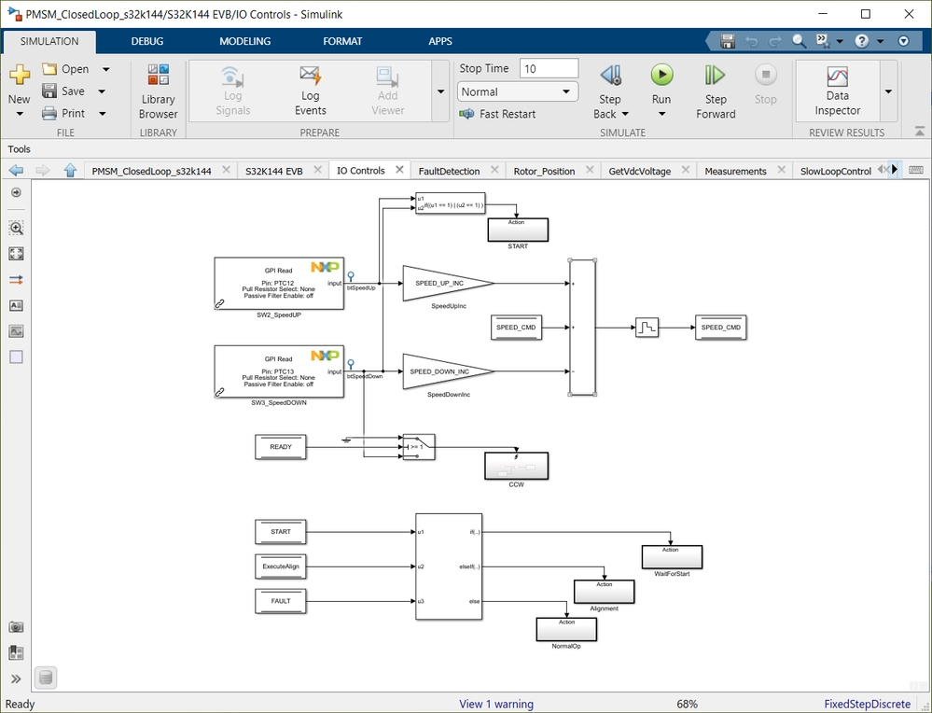This screenshot has height=713, width=932.
Task: Expand the Save options arrow
Action: pos(102,91)
